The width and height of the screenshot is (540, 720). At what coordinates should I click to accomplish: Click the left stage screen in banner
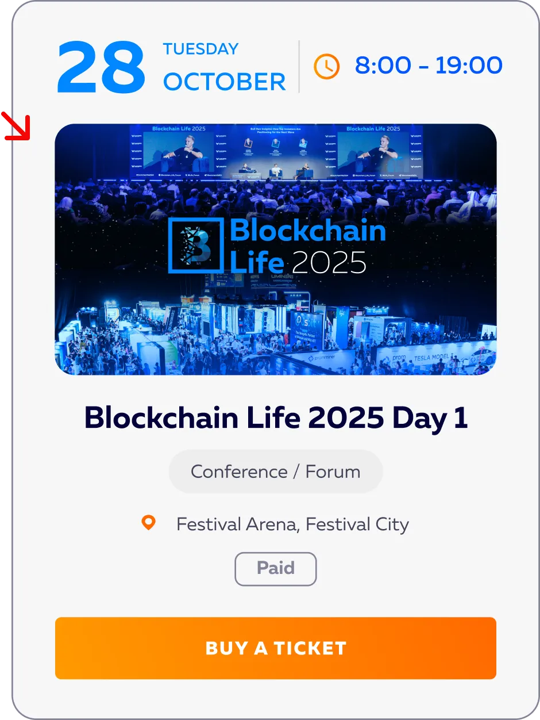179,151
